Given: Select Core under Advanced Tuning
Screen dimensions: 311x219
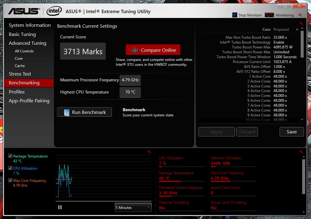Looking at the screenshot, I should (x=19, y=58).
